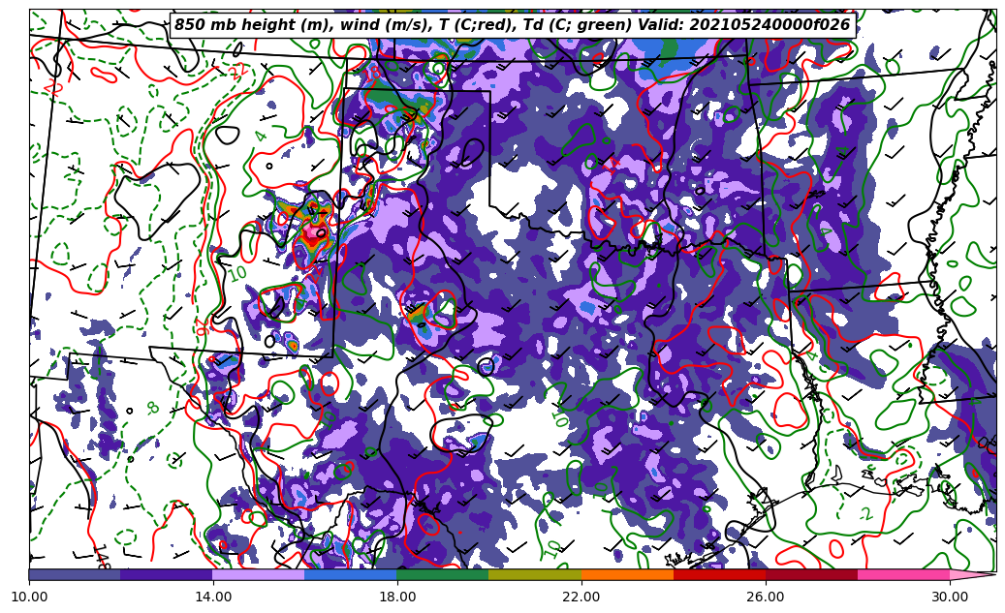The width and height of the screenshot is (1005, 613).
Task: Click the 18.00 colorbar label
Action: point(397,597)
